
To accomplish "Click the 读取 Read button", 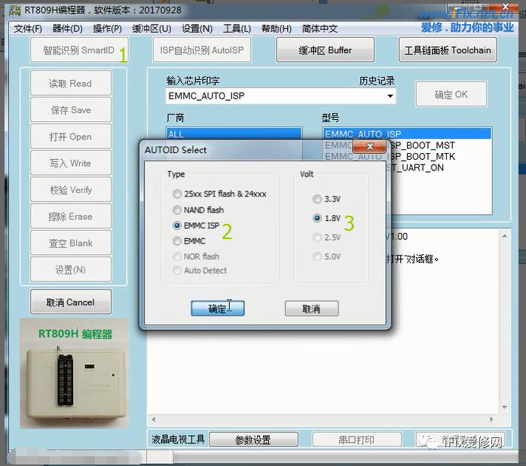I will click(x=70, y=83).
